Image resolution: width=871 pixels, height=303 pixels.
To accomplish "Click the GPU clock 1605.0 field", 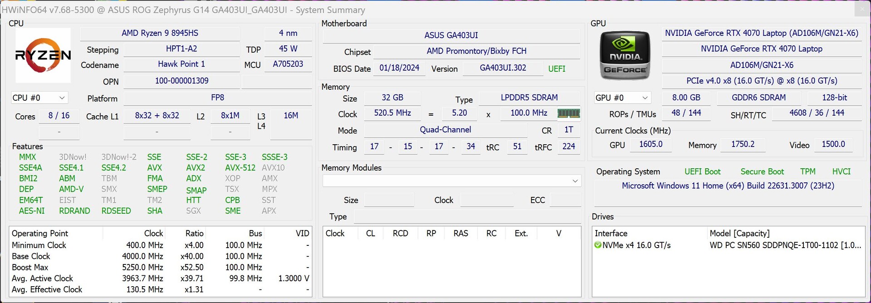I will pyautogui.click(x=651, y=144).
